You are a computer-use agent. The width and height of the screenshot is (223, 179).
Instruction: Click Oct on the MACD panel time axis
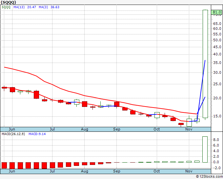tap(157, 171)
